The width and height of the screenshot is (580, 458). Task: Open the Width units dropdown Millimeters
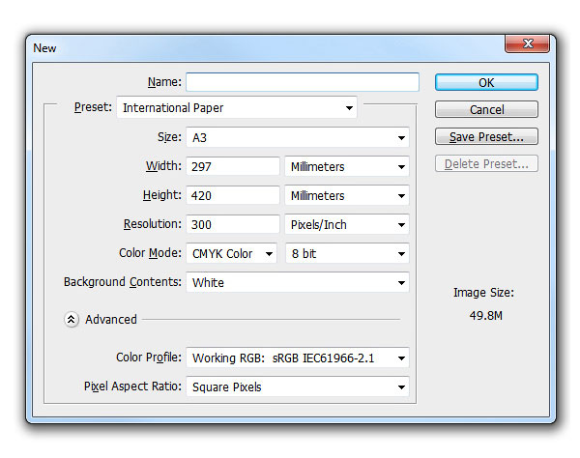[x=347, y=166]
